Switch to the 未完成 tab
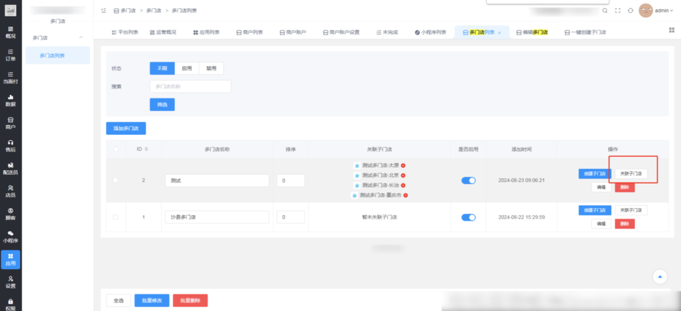 click(387, 33)
